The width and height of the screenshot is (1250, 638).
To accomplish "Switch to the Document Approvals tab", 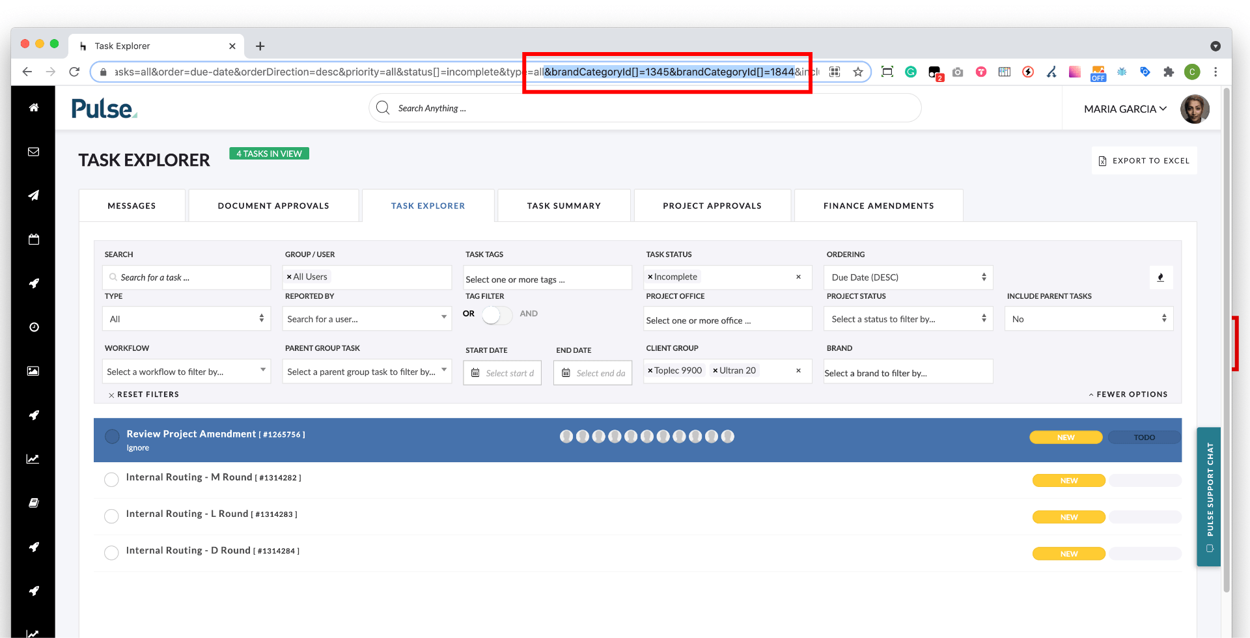I will (x=273, y=206).
